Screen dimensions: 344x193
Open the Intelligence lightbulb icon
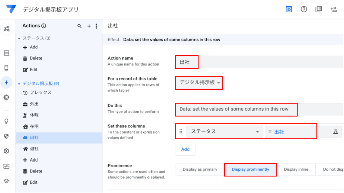(7, 121)
